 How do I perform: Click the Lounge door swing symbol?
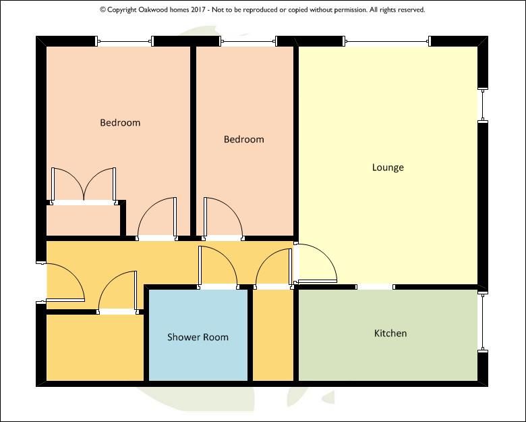pyautogui.click(x=315, y=263)
